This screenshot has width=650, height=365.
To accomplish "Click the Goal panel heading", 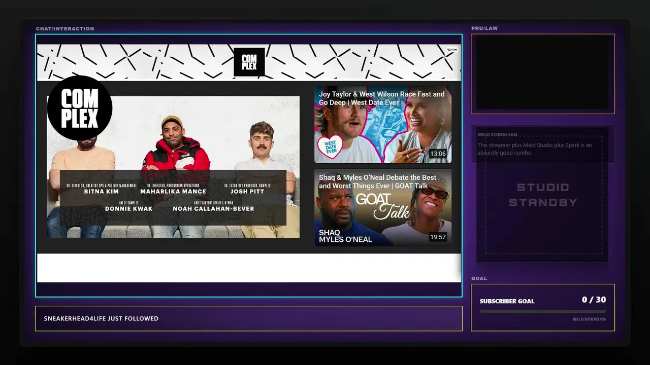I will coord(479,278).
